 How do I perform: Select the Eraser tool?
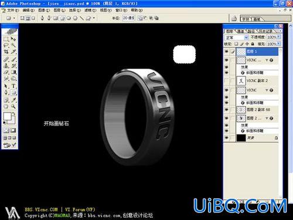[6, 72]
